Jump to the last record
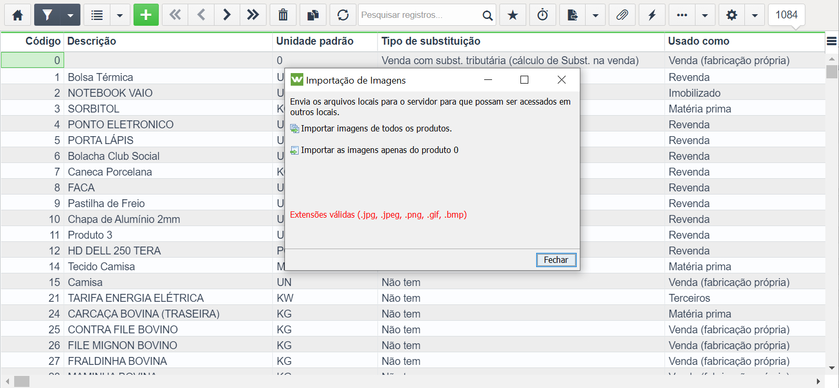839x388 pixels. coord(253,15)
